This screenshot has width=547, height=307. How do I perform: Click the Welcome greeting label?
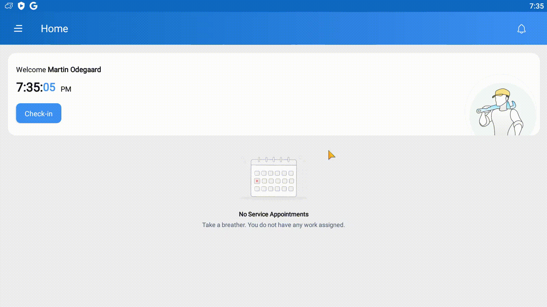coord(31,70)
